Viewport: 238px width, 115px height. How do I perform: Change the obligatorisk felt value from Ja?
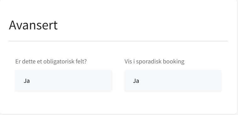[64, 81]
